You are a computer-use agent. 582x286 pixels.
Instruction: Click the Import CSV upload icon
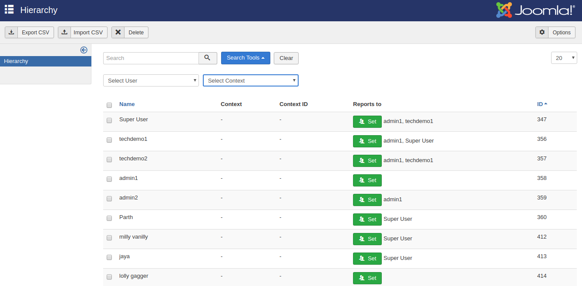point(64,32)
